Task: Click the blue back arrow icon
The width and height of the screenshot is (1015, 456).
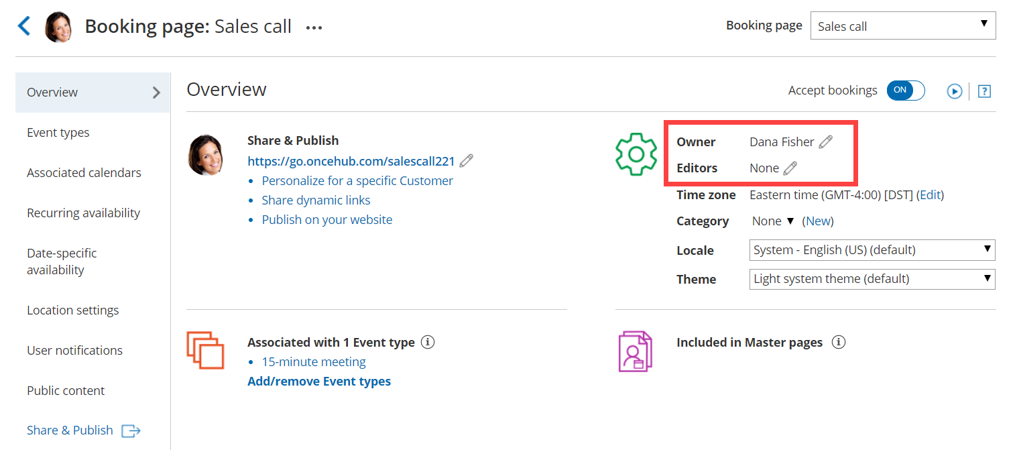Action: pyautogui.click(x=24, y=26)
